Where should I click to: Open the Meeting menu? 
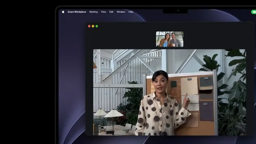click(x=93, y=12)
